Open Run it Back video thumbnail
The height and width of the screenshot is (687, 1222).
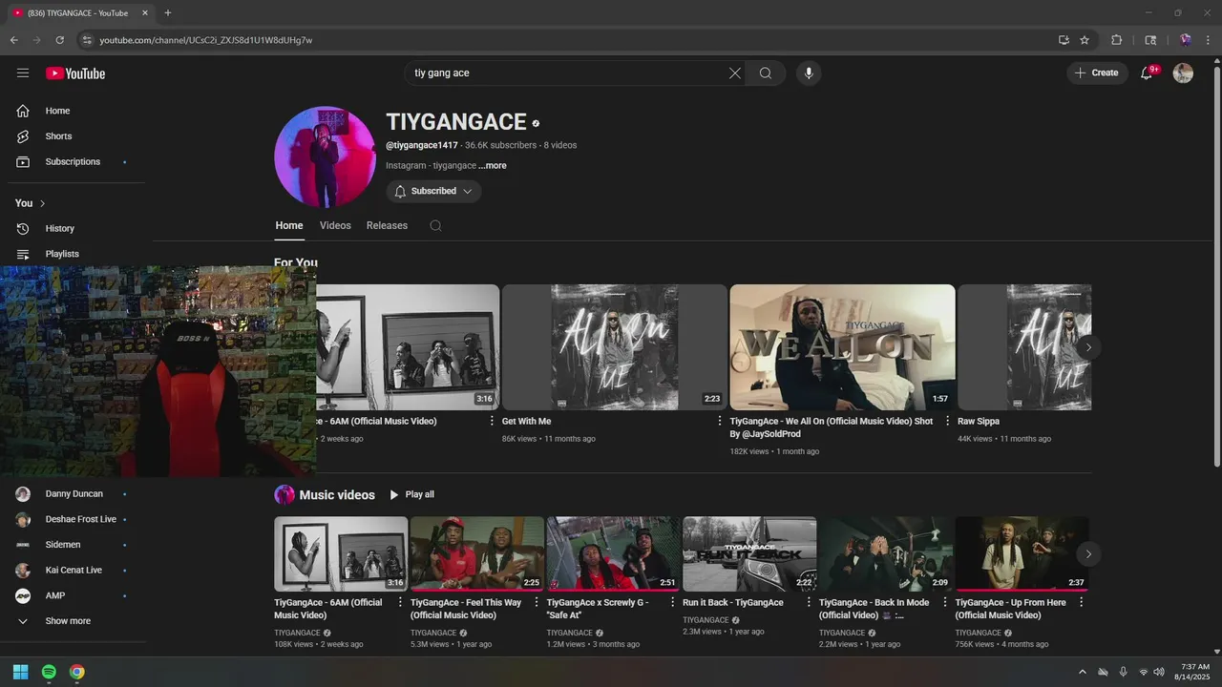(x=749, y=554)
